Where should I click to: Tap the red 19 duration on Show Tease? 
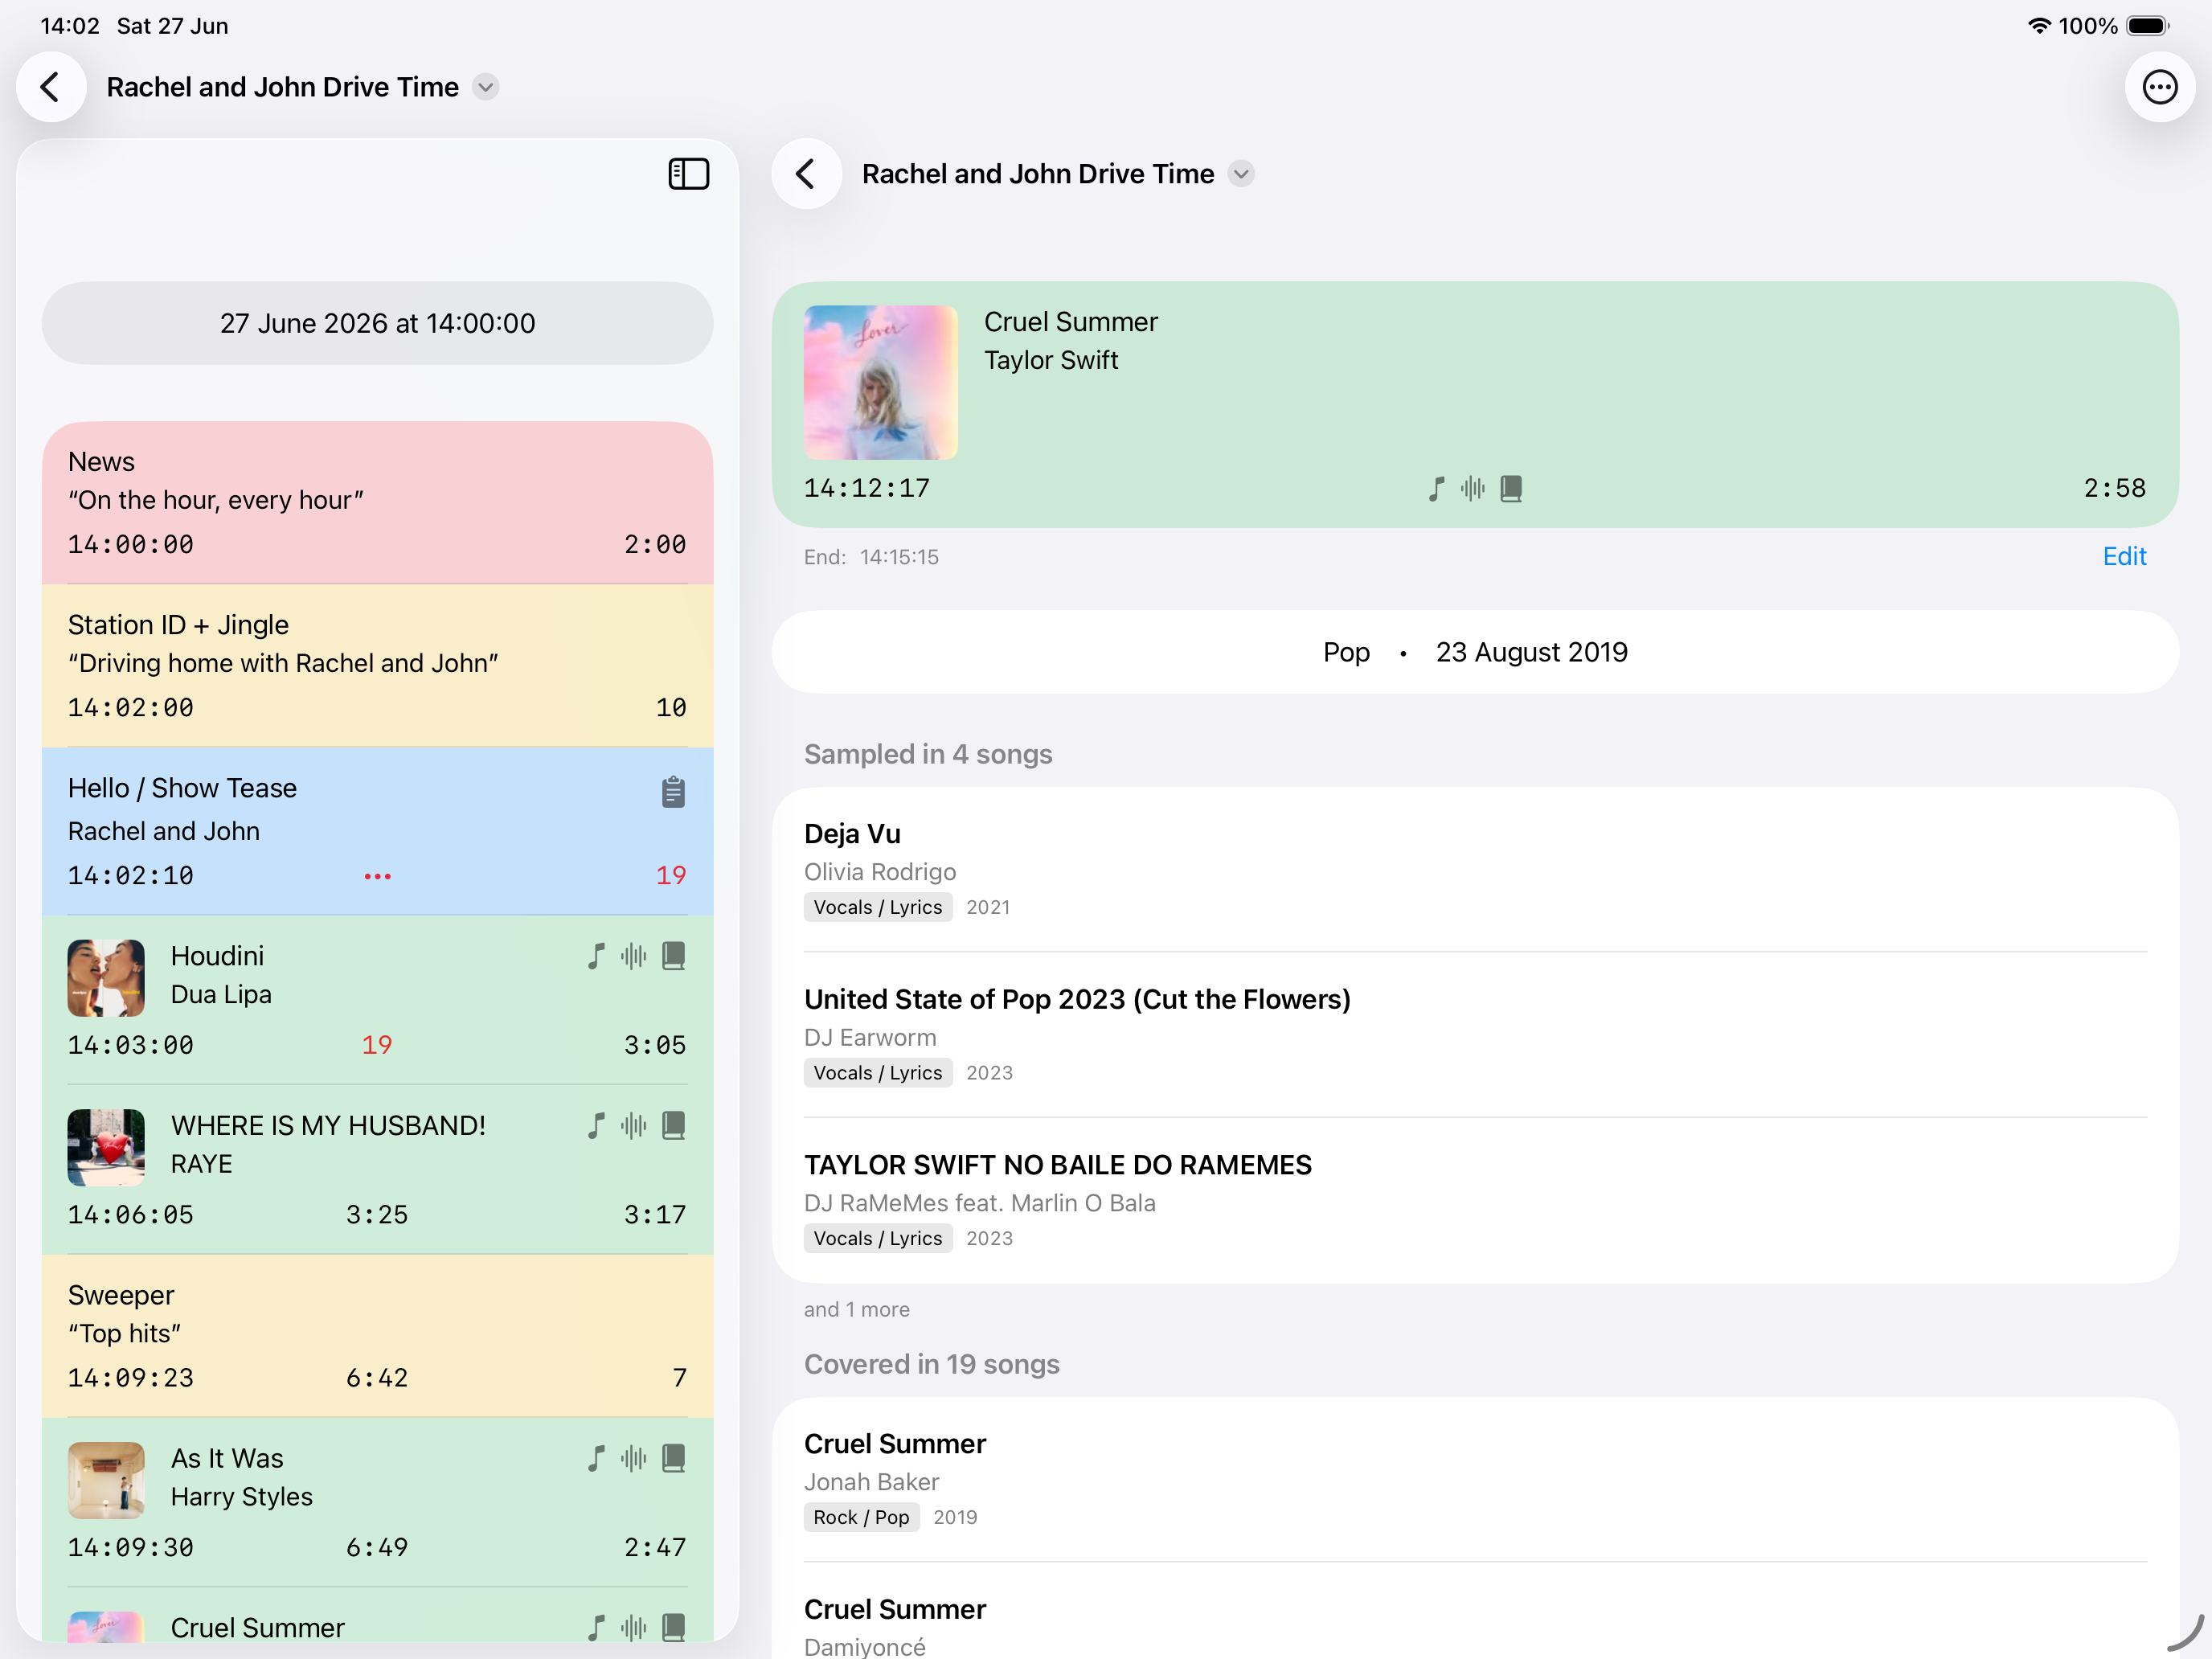click(x=671, y=876)
